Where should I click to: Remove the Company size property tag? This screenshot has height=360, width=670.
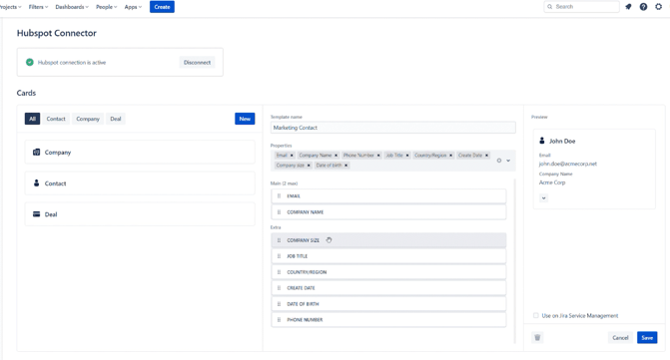(309, 166)
